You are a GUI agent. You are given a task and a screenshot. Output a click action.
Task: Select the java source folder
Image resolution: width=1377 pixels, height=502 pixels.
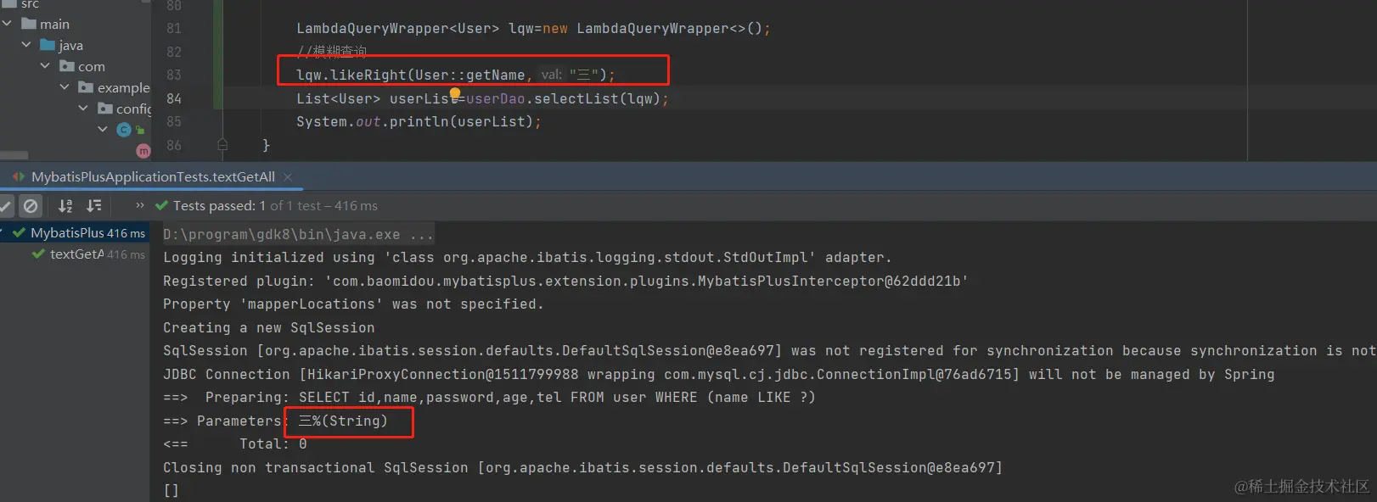(x=62, y=45)
